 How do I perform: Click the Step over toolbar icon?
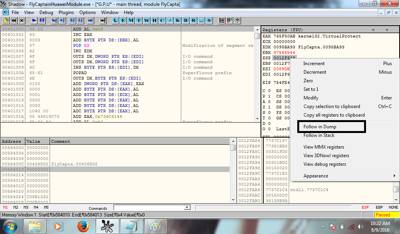click(62, 21)
